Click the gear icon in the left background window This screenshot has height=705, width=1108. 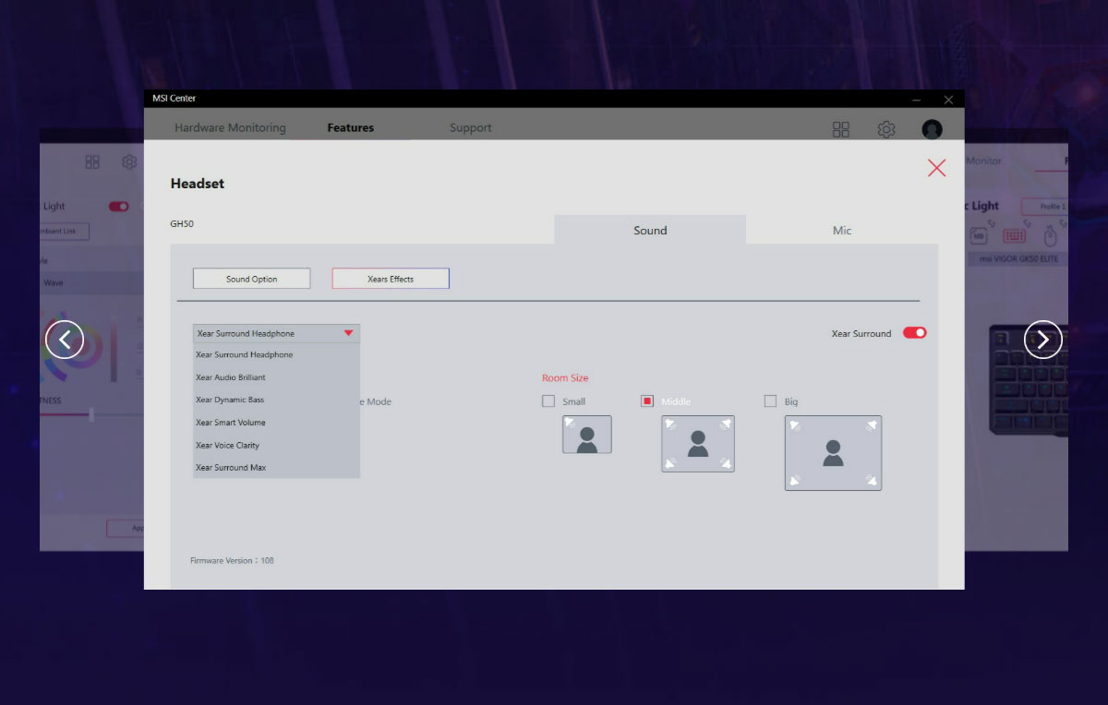[129, 161]
